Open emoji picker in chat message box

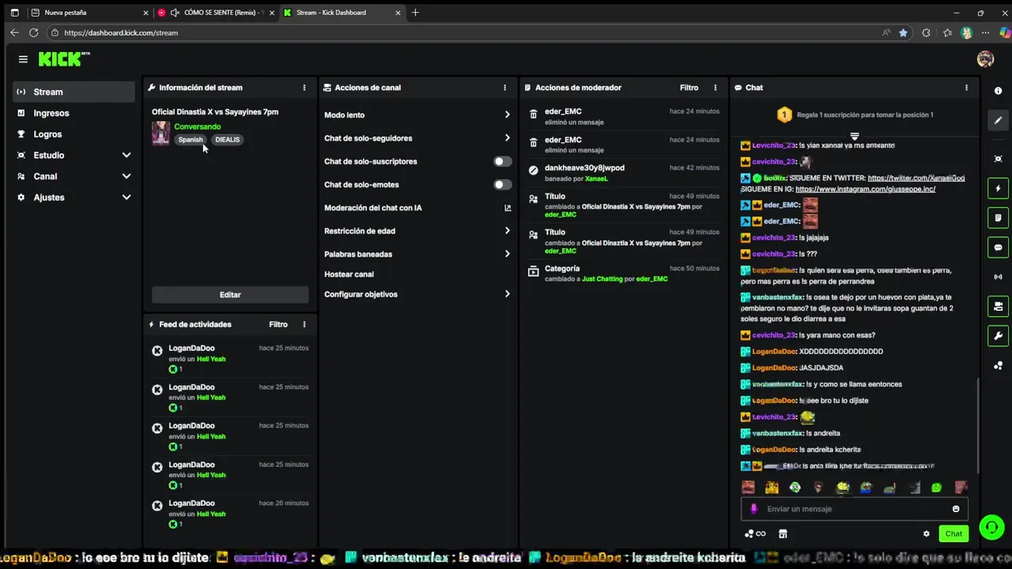pos(956,509)
